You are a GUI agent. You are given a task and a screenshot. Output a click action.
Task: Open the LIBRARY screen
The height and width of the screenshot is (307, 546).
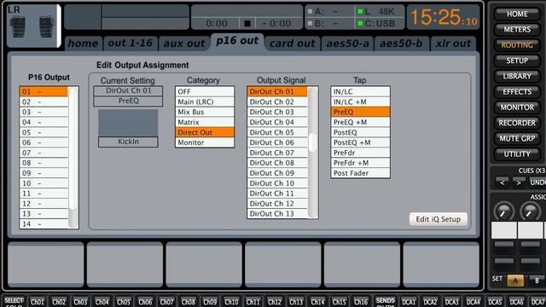(x=517, y=76)
